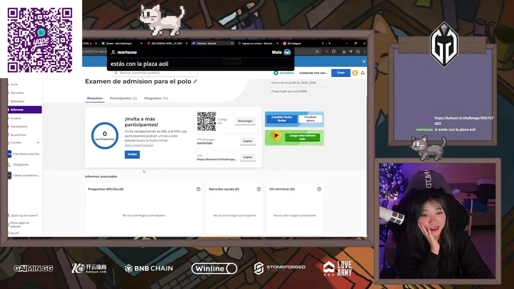Close the Stream - Kick Dashboard tab
Image resolution: width=514 pixels, height=289 pixels.
[141, 43]
